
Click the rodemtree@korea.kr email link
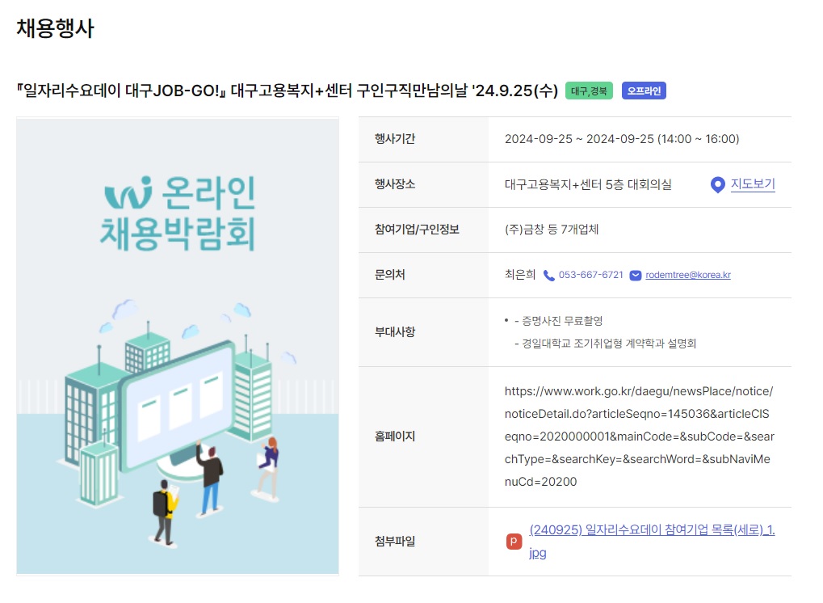pyautogui.click(x=688, y=276)
